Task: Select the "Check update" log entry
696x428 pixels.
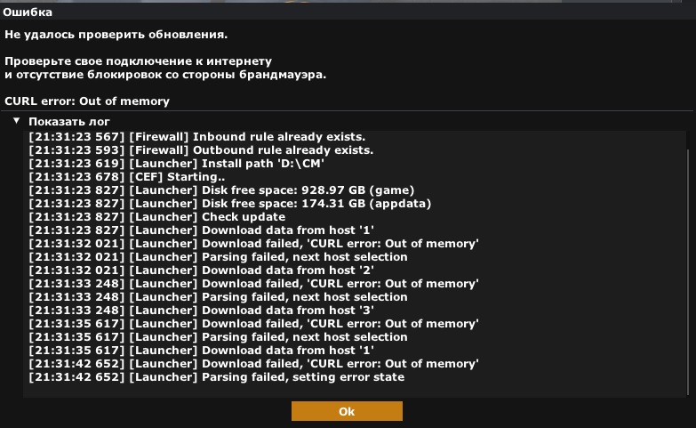Action: coord(156,217)
